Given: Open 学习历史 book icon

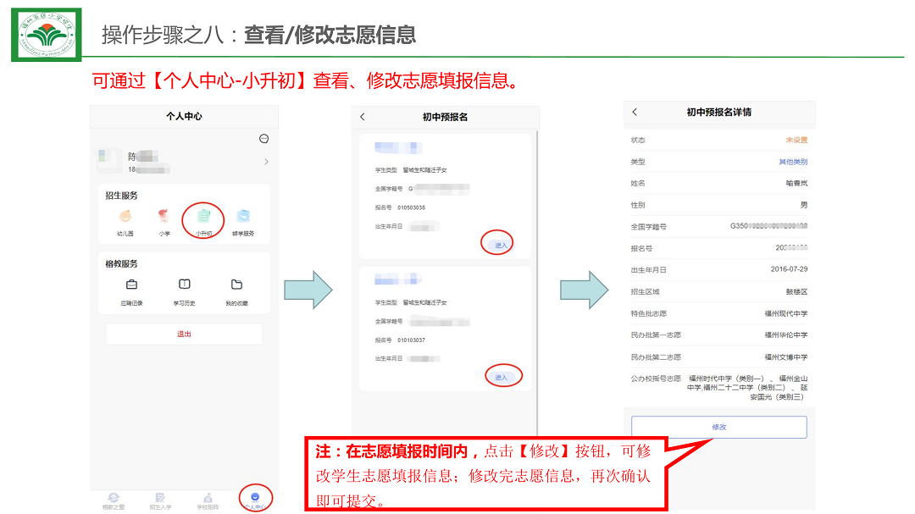Looking at the screenshot, I should [x=185, y=285].
